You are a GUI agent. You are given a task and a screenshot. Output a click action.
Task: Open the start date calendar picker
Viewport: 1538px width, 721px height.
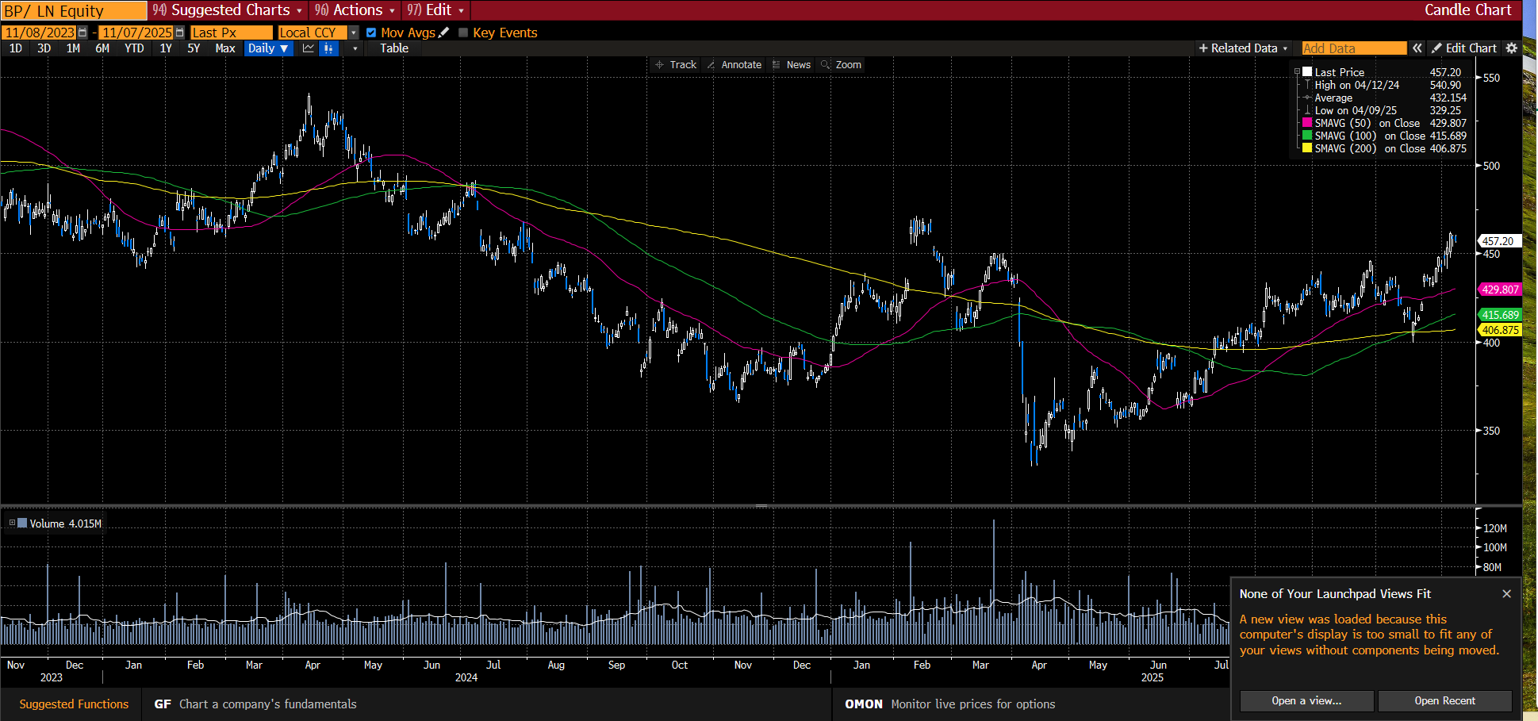click(x=82, y=33)
